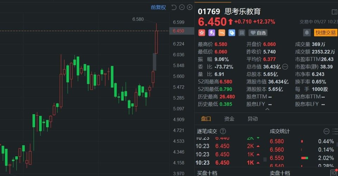Click the 快捷交易 quick trade button
Image resolution: width=338 pixels, height=176 pixels.
click(325, 33)
